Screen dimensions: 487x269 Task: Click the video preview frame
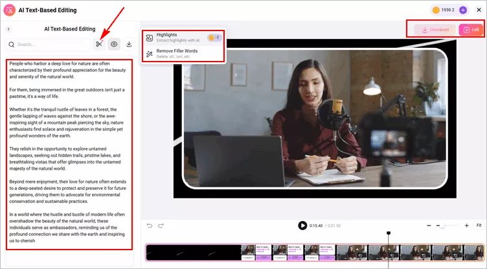click(x=315, y=119)
